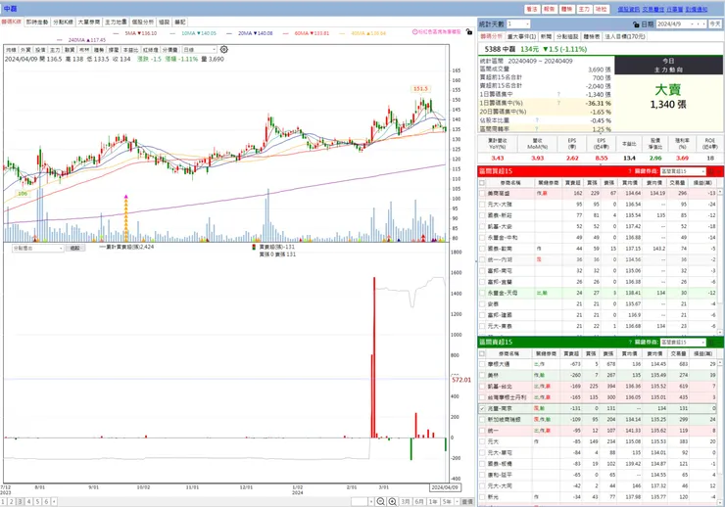This screenshot has height=507, width=725.
Task: Click 細設 button below chart
Action: [74, 249]
